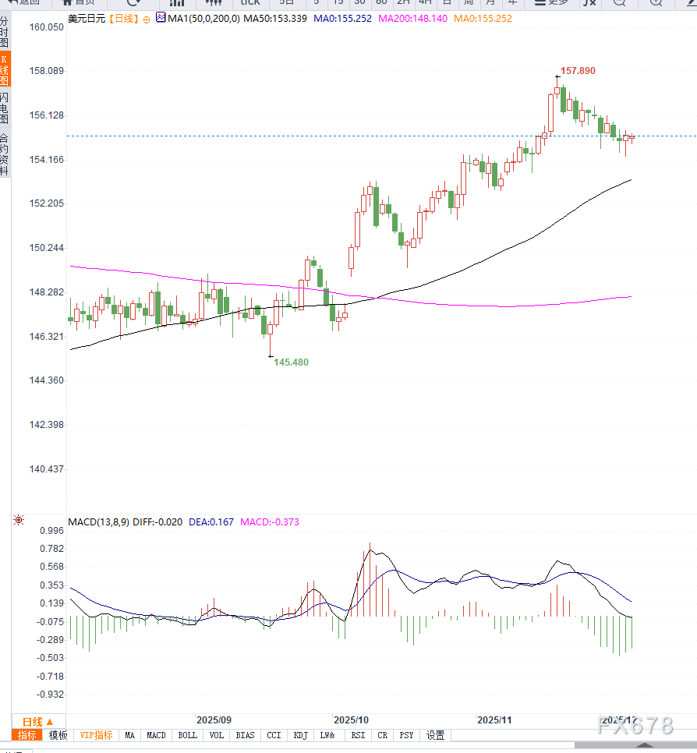Image resolution: width=697 pixels, height=753 pixels.
Task: Select the K线图 side tab
Action: pyautogui.click(x=5, y=69)
